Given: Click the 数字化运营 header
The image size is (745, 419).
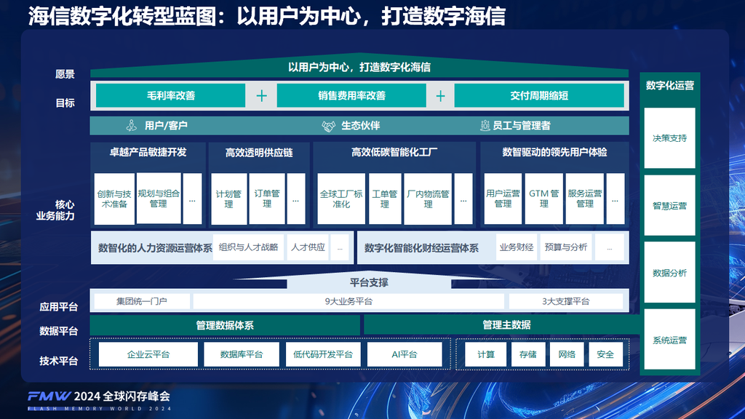Looking at the screenshot, I should coord(669,86).
